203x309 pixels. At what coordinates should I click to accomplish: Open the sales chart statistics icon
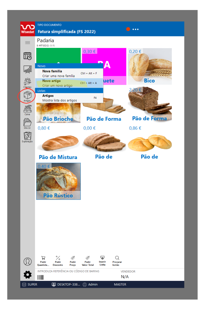[x=27, y=69]
